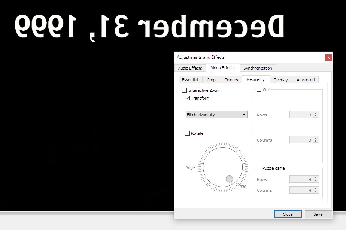Enable the Rotate checkbox
Screen dimensions: 346x230
coord(187,133)
